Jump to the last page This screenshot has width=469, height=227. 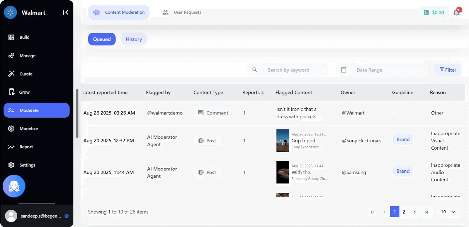tap(426, 212)
